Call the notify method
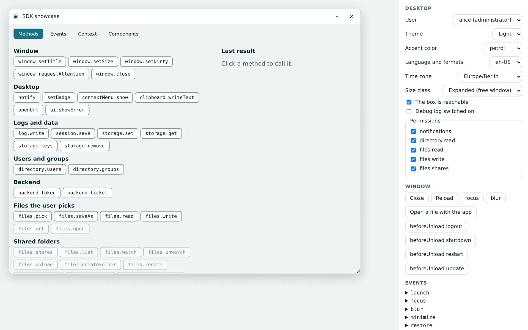The image size is (528, 330). tap(27, 98)
